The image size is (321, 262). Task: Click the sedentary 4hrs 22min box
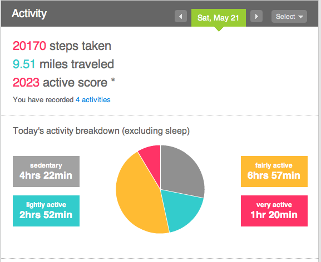pyautogui.click(x=46, y=172)
